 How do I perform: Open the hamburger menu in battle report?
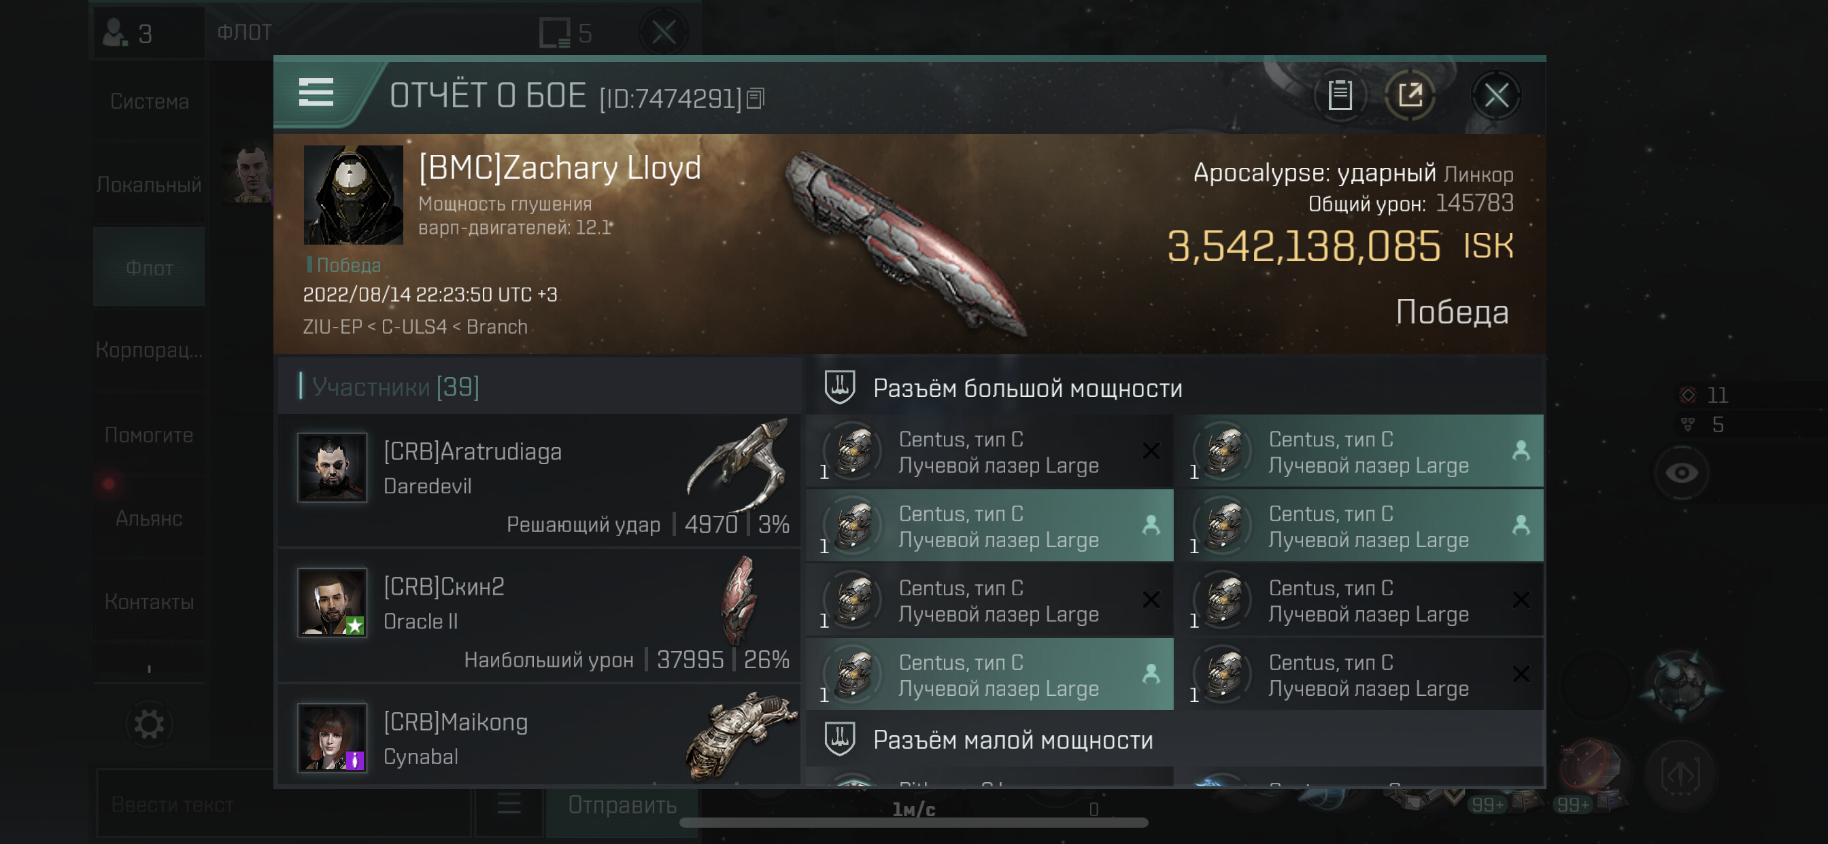tap(316, 93)
